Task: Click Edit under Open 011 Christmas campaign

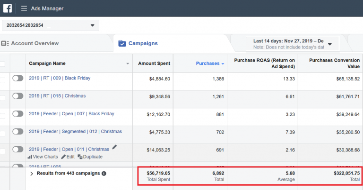Action: [68, 157]
